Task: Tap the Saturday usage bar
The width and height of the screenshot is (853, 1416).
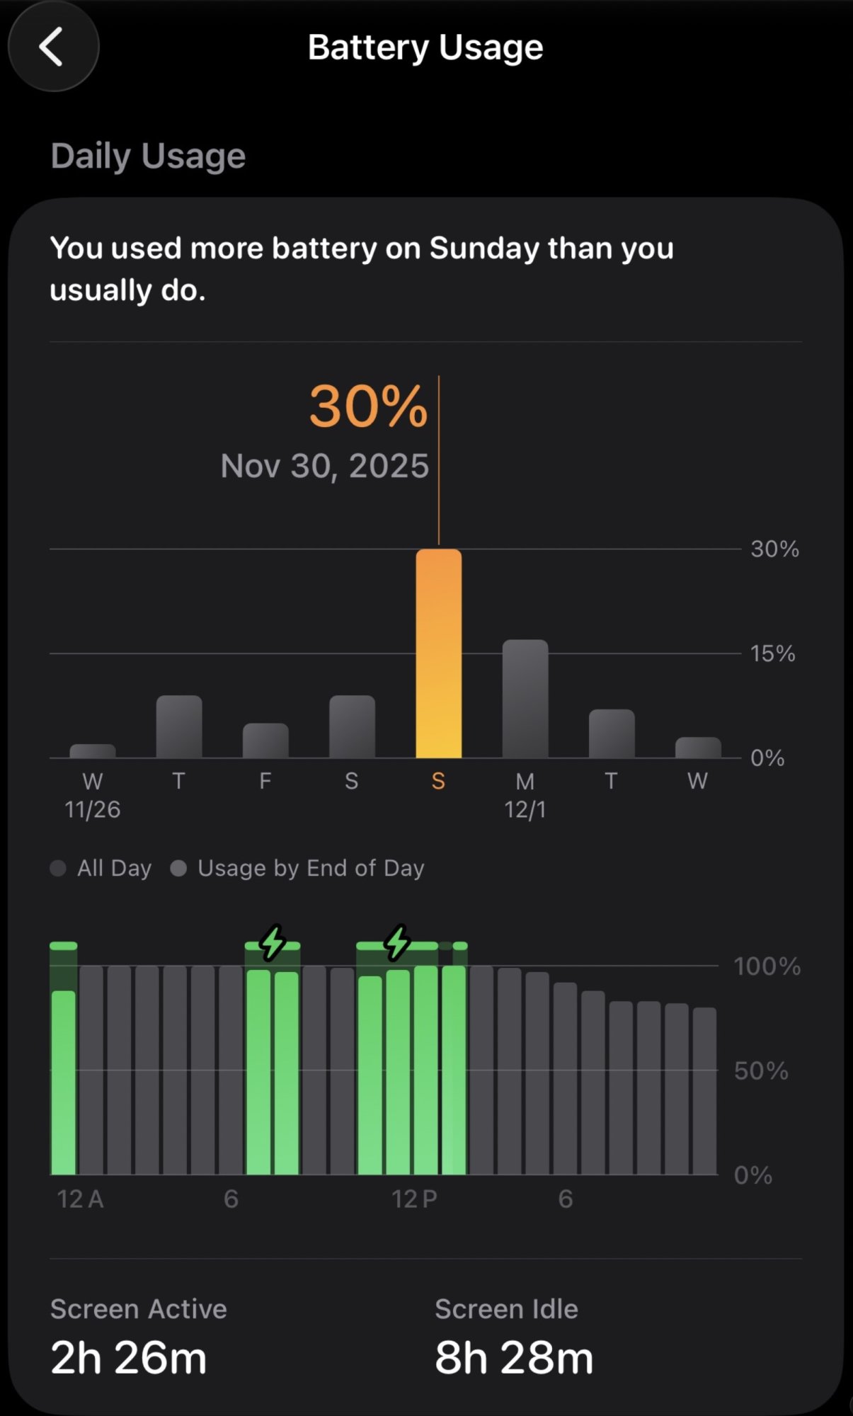Action: pyautogui.click(x=352, y=726)
